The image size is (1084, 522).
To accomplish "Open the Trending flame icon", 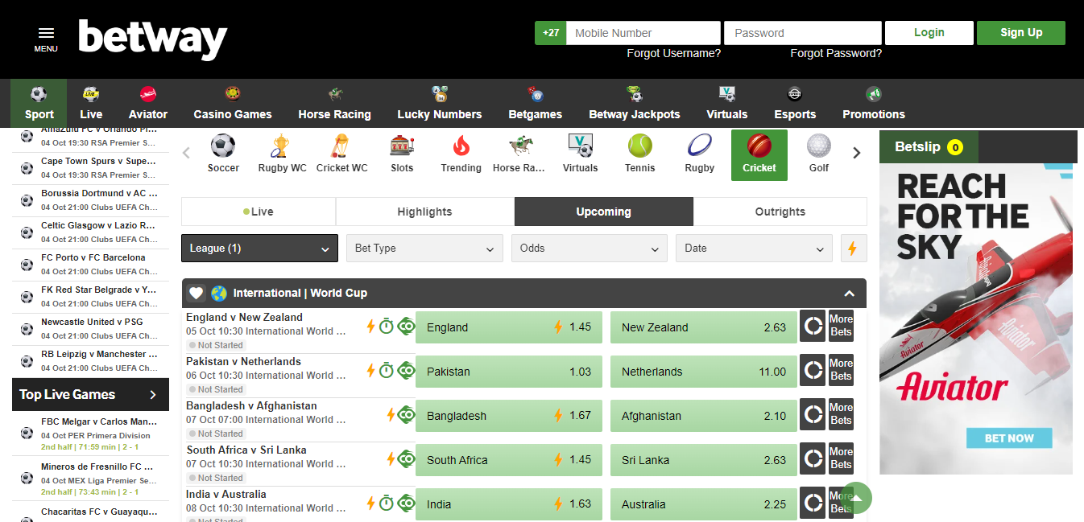I will [461, 146].
